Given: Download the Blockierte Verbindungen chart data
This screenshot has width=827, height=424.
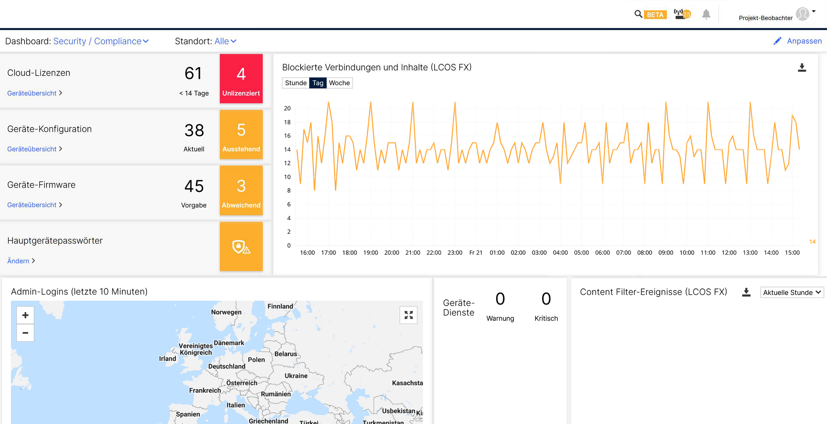Looking at the screenshot, I should [802, 68].
